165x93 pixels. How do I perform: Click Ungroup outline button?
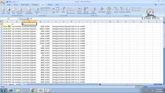click(122, 10)
